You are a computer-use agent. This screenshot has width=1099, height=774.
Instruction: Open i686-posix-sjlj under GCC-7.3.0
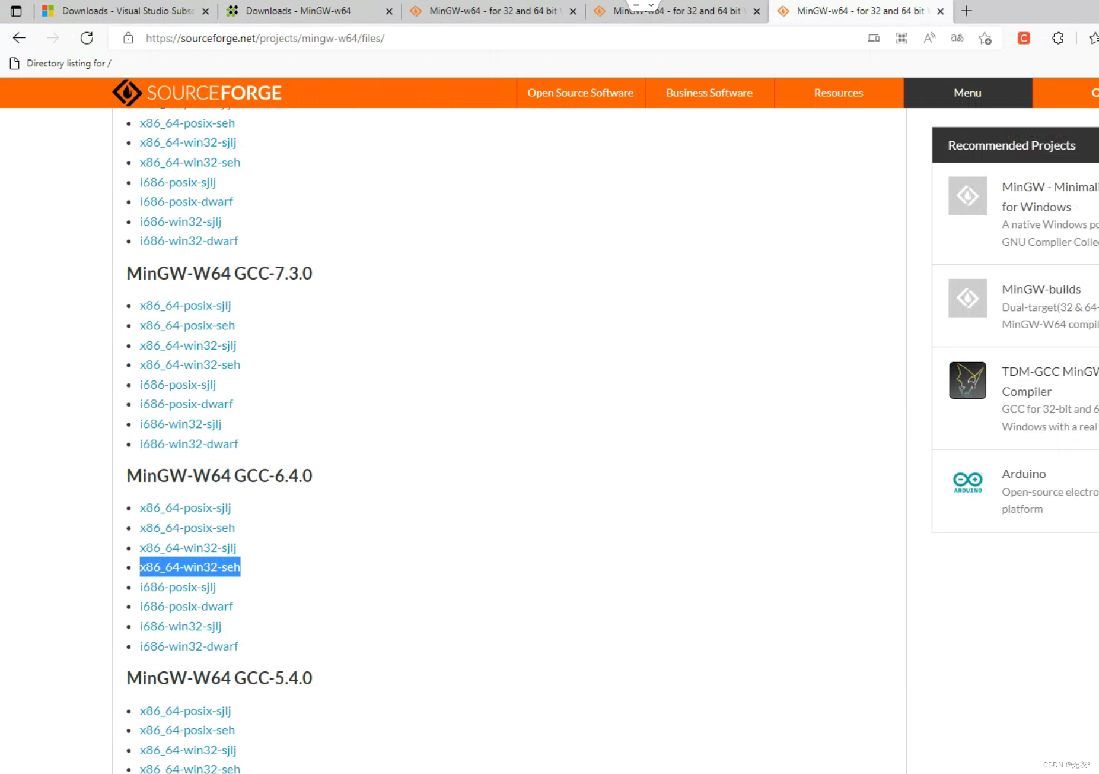coord(177,385)
